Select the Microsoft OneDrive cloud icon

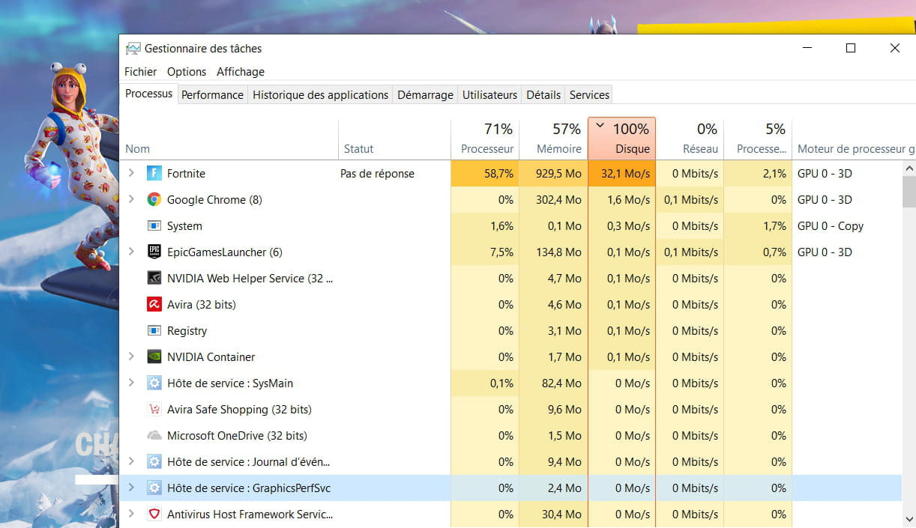point(154,436)
